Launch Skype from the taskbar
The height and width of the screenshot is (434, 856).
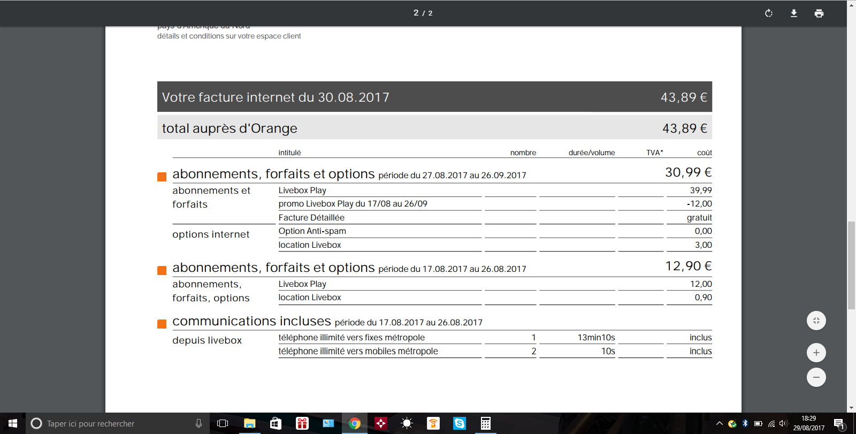coord(459,423)
